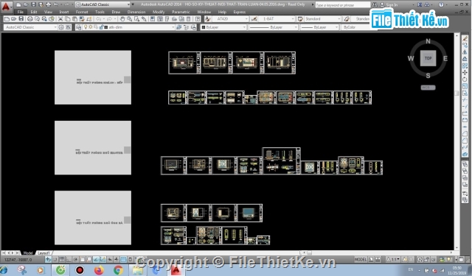This screenshot has height=276, width=472.
Task: Click the Save icon in the standard toolbar
Action: coord(21,18)
